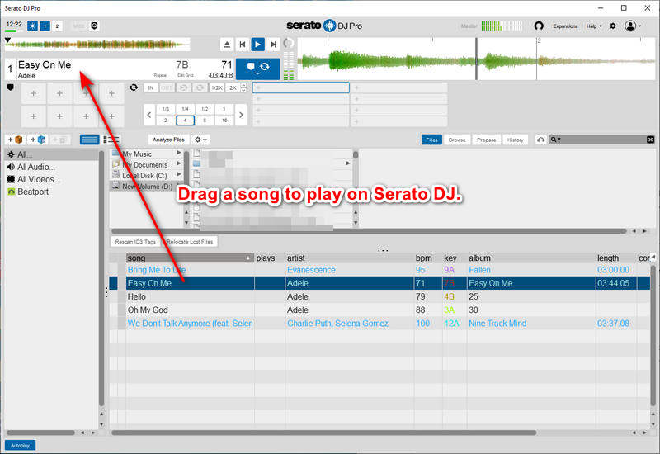Switch to the History tab
Viewport: 660px width, 454px height.
pos(516,140)
